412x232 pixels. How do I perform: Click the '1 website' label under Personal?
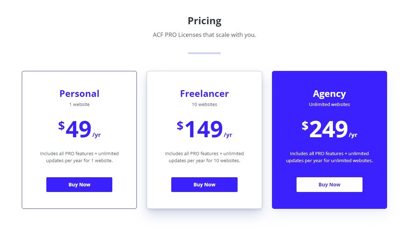79,104
